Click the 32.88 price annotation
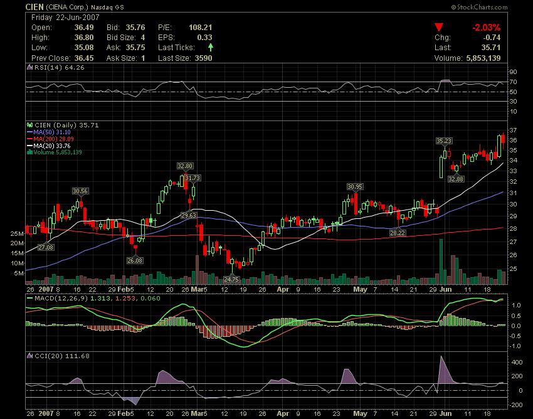This screenshot has width=533, height=419. click(455, 179)
